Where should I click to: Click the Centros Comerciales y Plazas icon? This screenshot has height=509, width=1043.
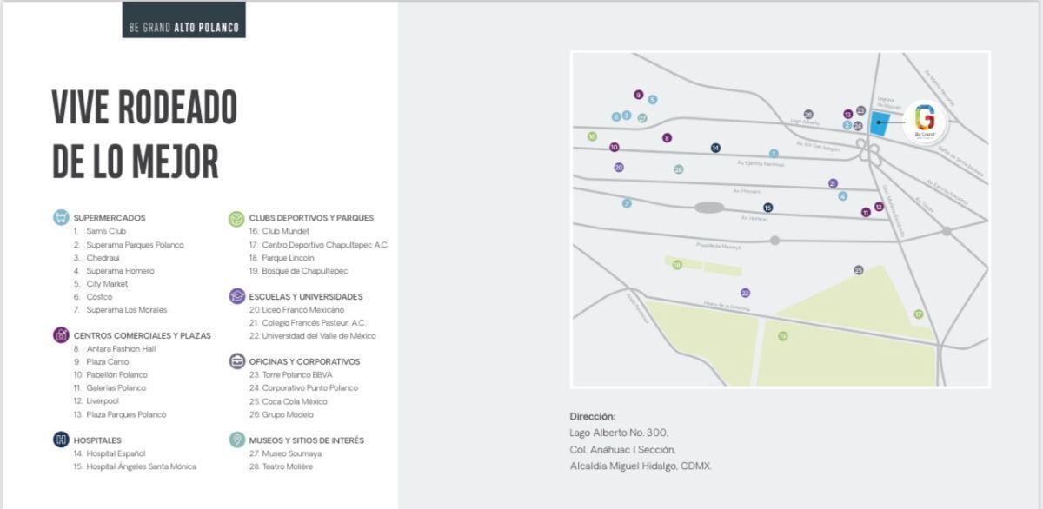61,335
